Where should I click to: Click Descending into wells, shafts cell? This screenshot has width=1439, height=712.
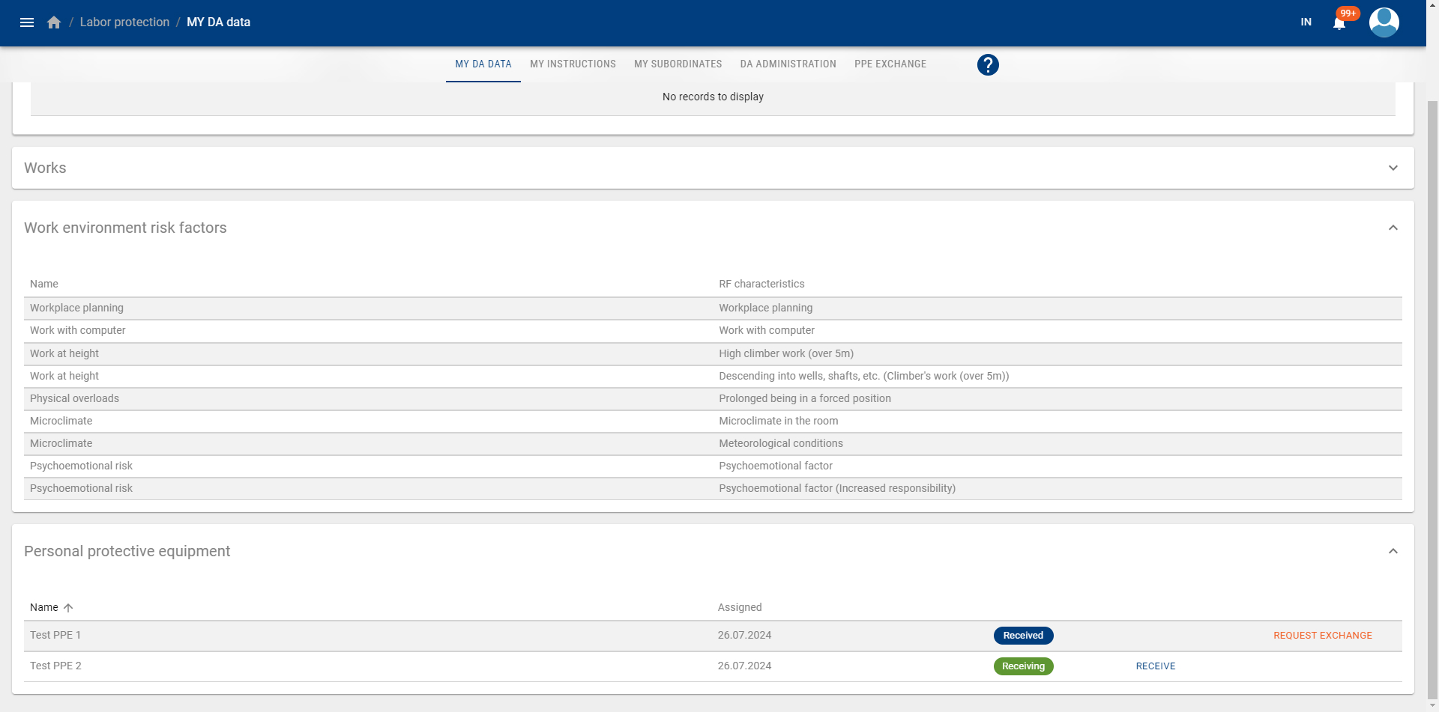[x=864, y=377]
